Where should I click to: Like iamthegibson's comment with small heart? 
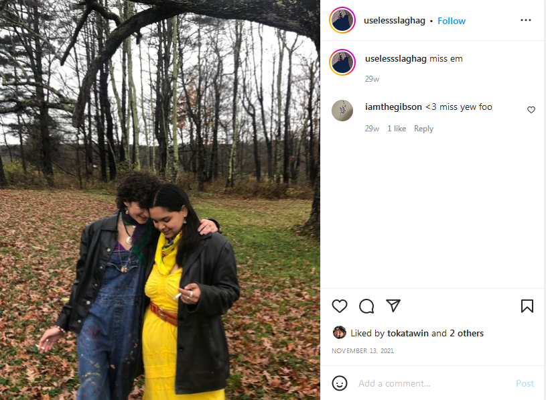(x=531, y=110)
